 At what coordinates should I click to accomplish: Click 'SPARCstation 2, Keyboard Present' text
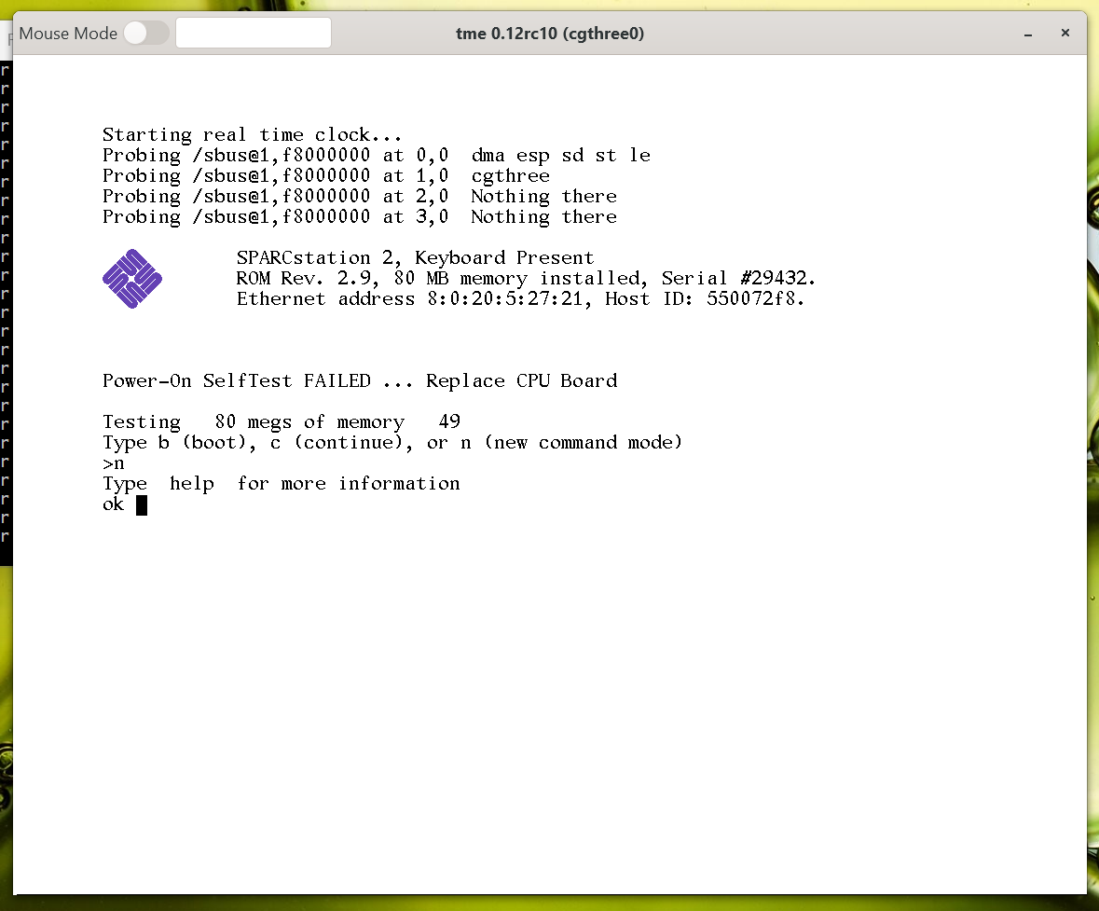(x=415, y=258)
